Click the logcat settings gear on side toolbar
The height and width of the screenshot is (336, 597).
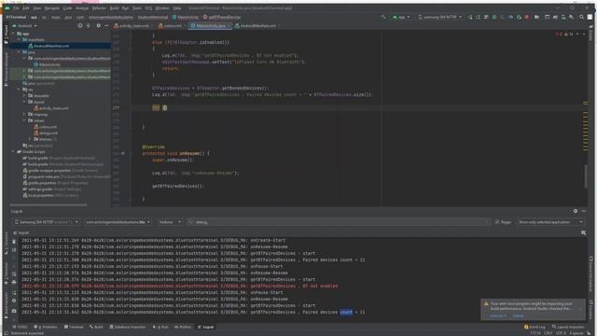point(14,301)
